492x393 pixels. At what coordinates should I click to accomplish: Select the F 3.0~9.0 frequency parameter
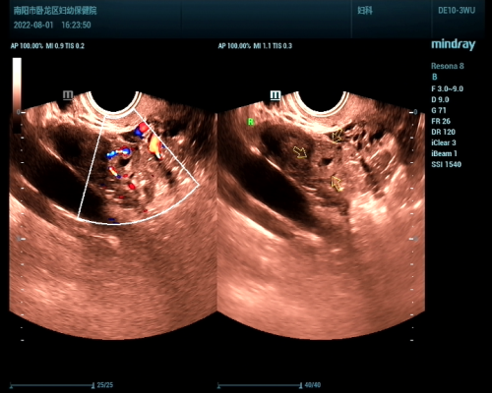coord(448,88)
